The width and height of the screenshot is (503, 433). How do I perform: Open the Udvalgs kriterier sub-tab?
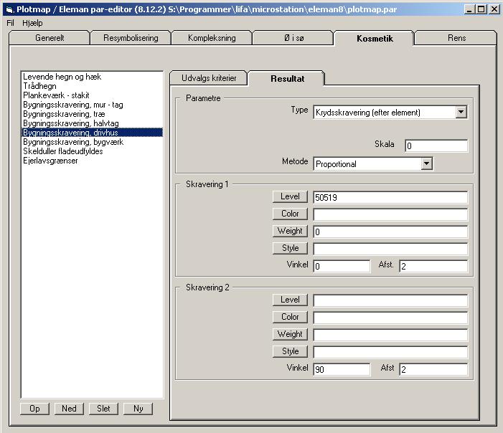tap(209, 78)
